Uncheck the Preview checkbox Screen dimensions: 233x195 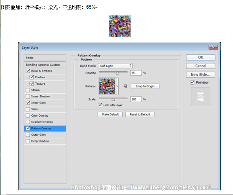(x=192, y=82)
